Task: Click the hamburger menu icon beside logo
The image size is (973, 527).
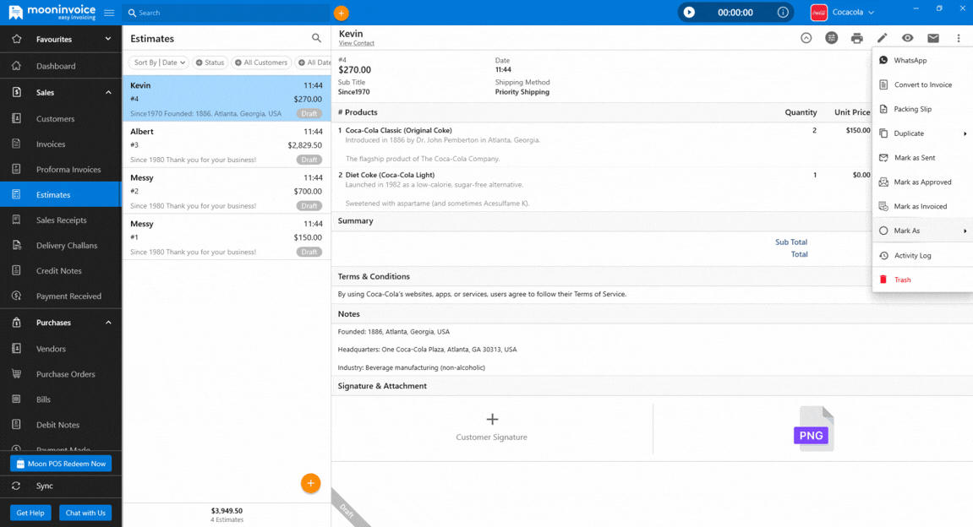Action: pos(109,13)
